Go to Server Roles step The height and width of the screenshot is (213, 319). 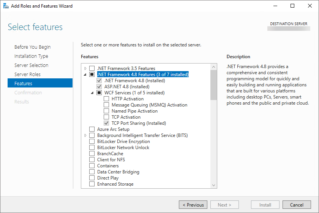pos(27,75)
